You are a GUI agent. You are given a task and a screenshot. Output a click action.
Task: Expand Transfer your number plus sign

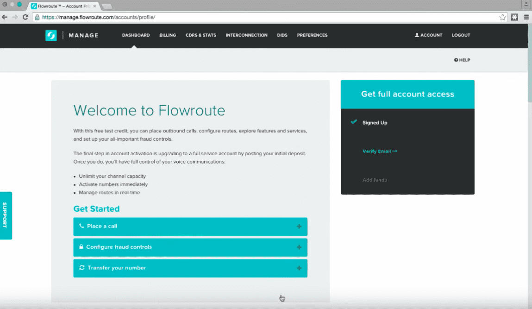(299, 268)
